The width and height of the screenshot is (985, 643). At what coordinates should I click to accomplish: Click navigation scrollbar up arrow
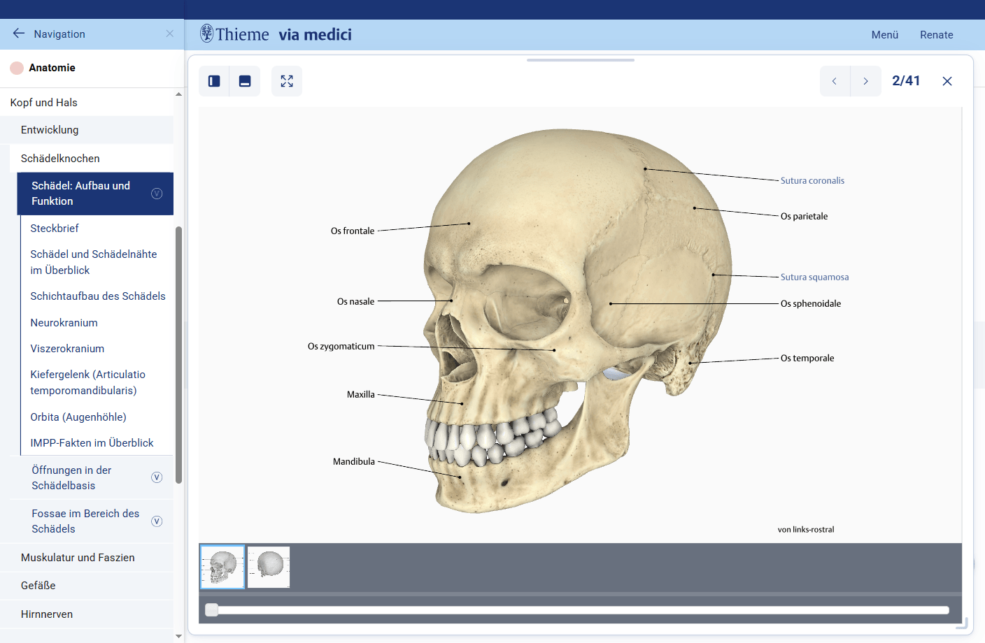[178, 94]
